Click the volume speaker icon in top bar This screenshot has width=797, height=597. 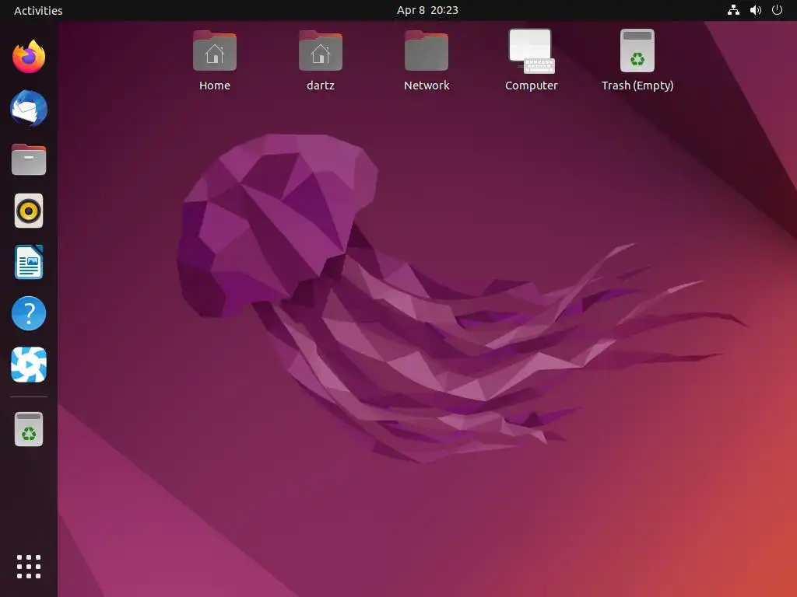click(756, 10)
